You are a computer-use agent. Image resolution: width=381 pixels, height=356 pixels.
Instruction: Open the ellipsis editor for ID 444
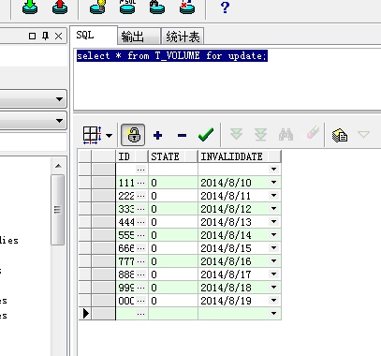click(140, 222)
